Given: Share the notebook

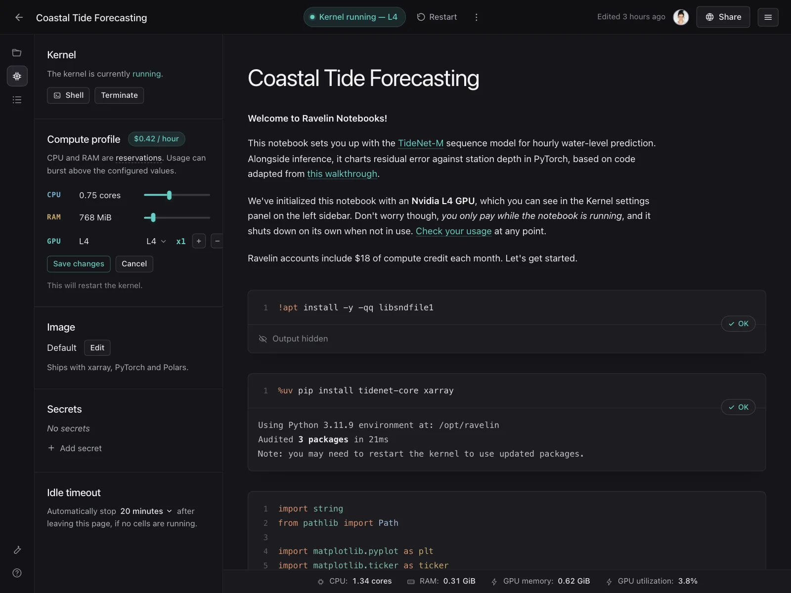Looking at the screenshot, I should pos(723,17).
